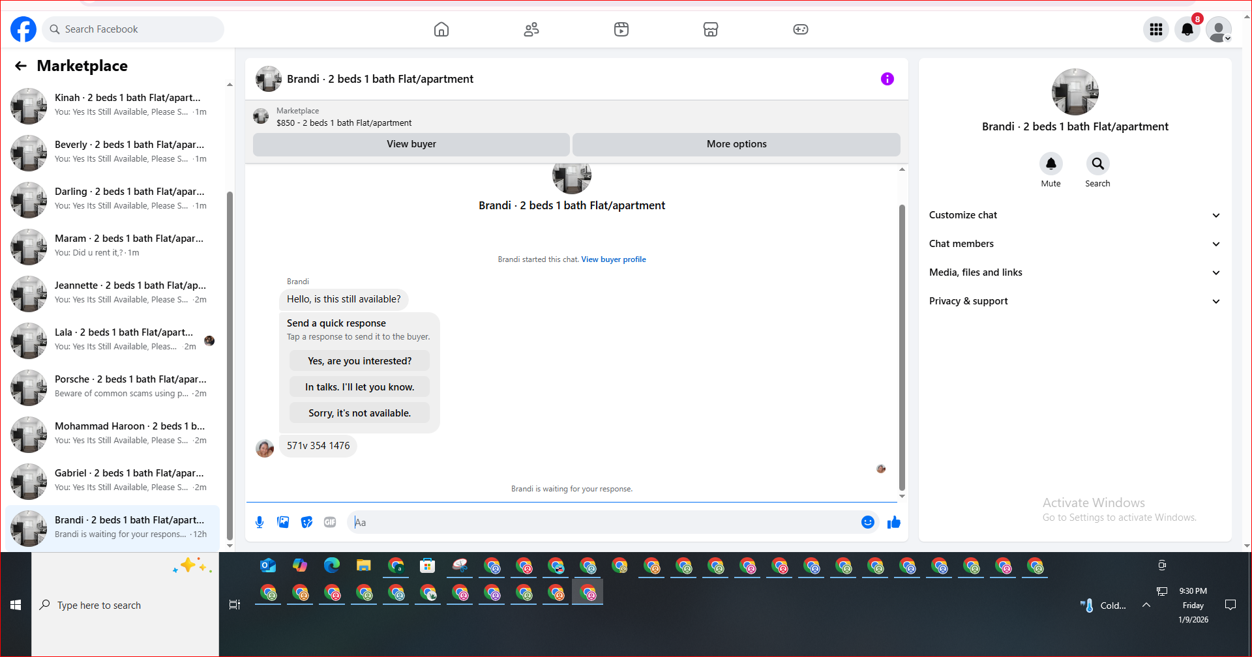Open the weather widget showing Cold
1252x657 pixels.
point(1103,606)
